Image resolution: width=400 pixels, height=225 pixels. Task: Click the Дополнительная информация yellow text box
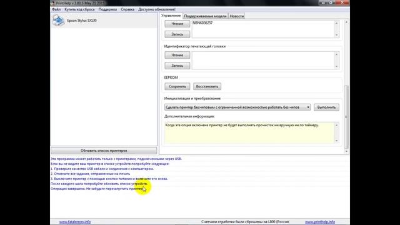[x=249, y=132]
